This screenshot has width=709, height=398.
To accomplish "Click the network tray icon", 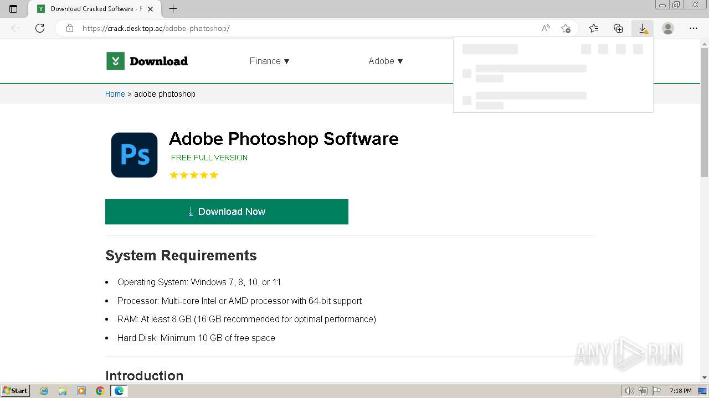I will pyautogui.click(x=643, y=391).
